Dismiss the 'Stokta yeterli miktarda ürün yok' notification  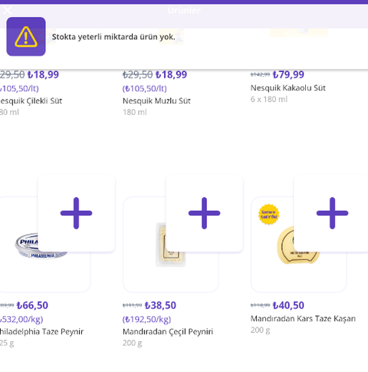click(x=184, y=37)
